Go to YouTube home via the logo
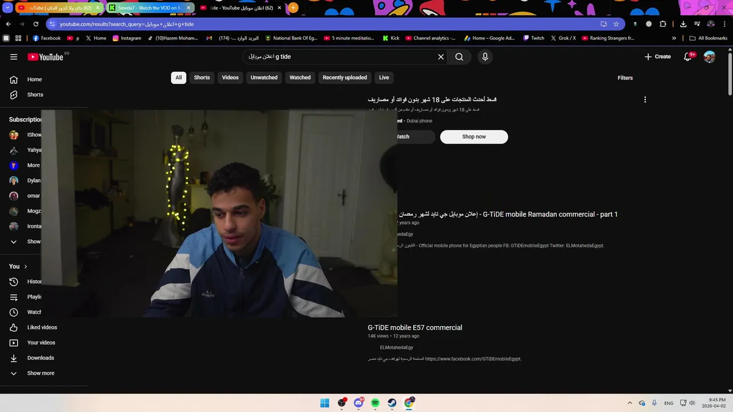 coord(45,57)
